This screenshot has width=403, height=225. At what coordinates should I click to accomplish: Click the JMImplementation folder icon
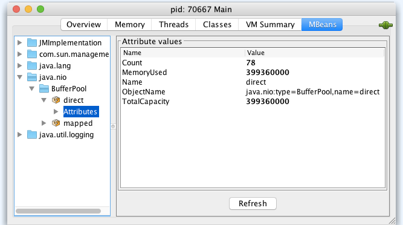coord(32,42)
